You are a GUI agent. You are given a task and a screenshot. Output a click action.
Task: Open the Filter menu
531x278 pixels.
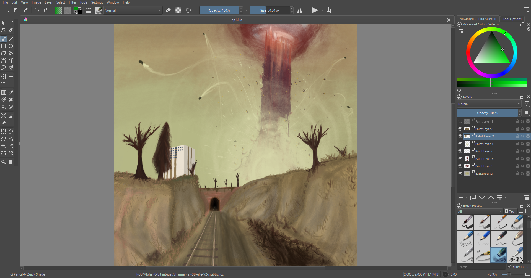click(72, 2)
